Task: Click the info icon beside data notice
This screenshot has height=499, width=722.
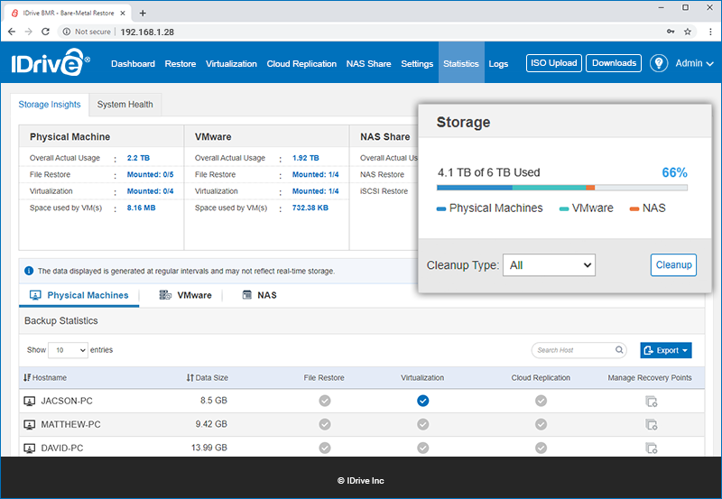Action: click(x=29, y=271)
